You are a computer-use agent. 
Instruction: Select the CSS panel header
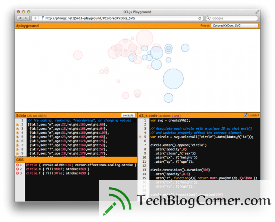[76, 160]
